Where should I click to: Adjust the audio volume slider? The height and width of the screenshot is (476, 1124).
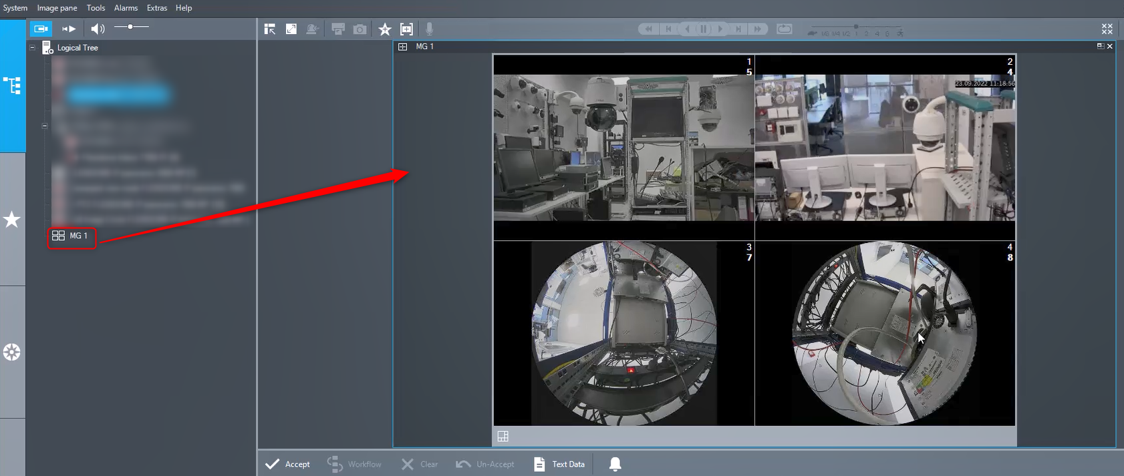pyautogui.click(x=131, y=27)
